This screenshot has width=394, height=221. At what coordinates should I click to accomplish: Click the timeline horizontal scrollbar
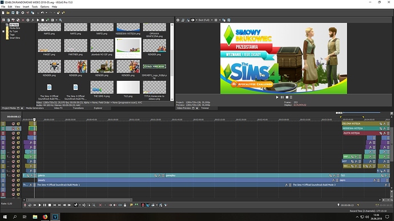tap(79, 200)
